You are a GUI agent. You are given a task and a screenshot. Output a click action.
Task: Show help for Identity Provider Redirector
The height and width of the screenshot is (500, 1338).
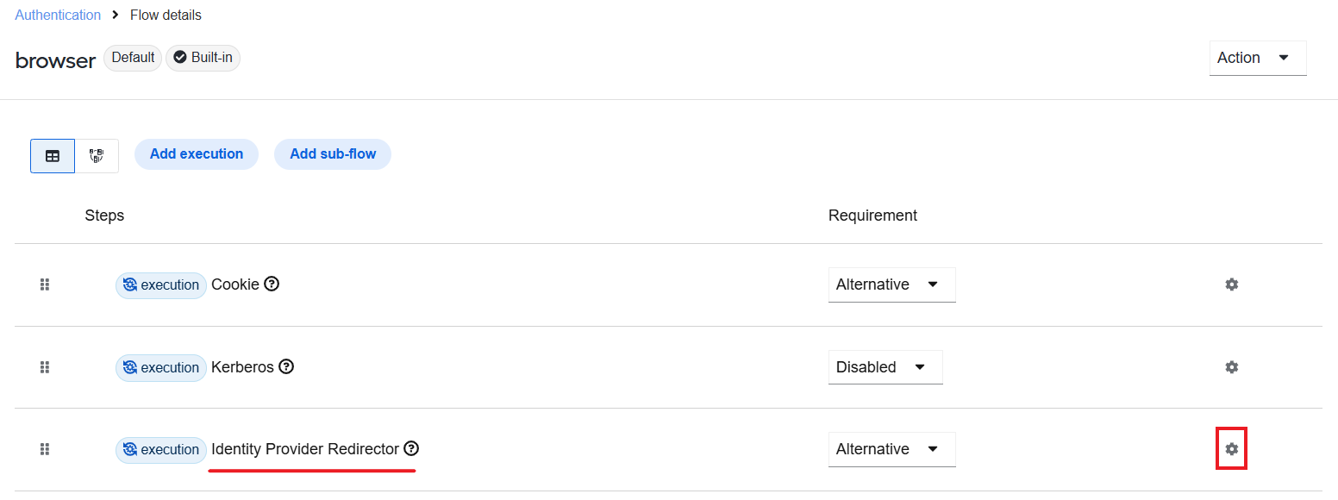tap(411, 448)
